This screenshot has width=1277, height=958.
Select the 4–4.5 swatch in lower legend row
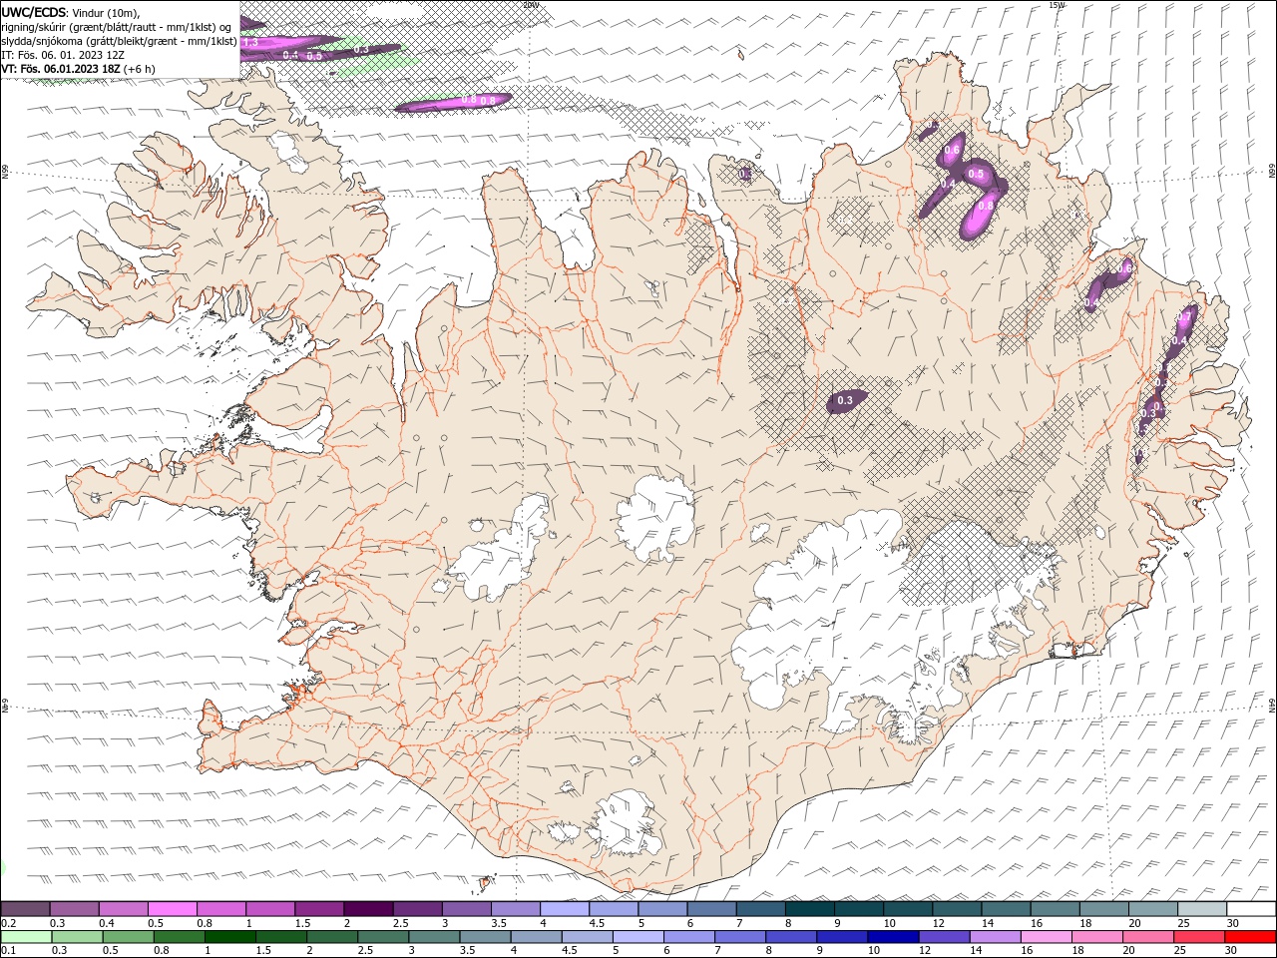pyautogui.click(x=536, y=937)
